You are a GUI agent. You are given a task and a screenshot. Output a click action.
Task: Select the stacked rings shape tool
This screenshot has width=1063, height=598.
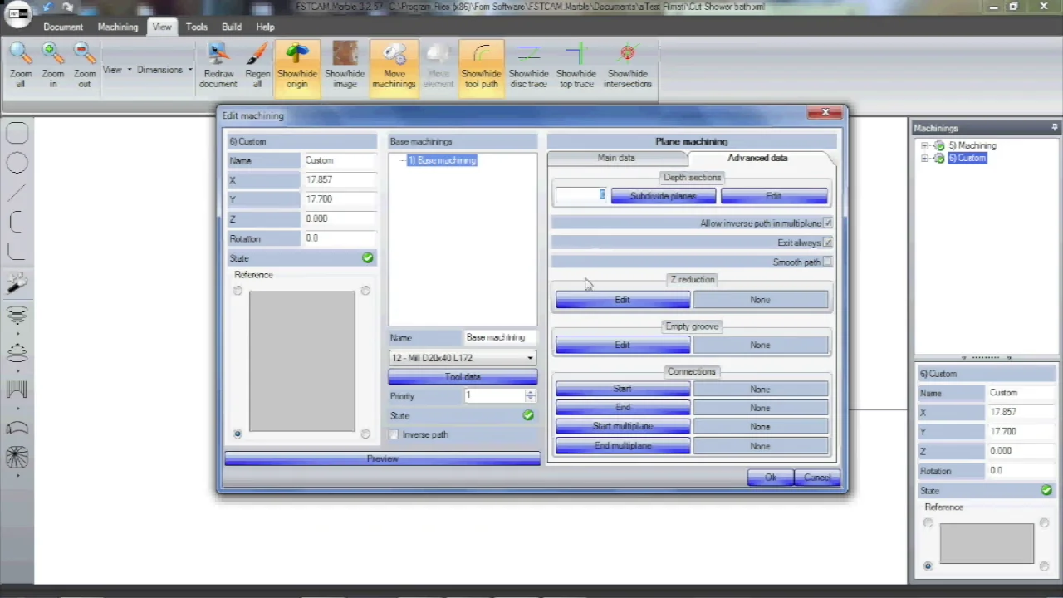click(x=17, y=315)
